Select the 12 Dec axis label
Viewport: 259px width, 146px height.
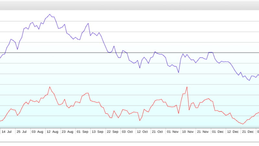pyautogui.click(x=233, y=132)
